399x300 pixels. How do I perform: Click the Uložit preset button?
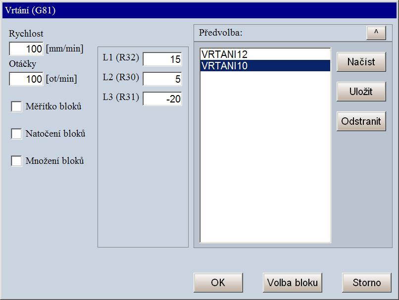point(361,92)
